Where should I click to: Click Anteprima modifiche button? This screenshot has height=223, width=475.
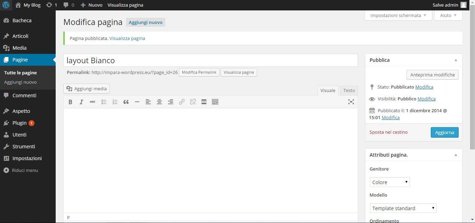coord(433,75)
